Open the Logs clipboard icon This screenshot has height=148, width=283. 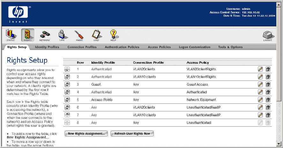tap(96, 35)
